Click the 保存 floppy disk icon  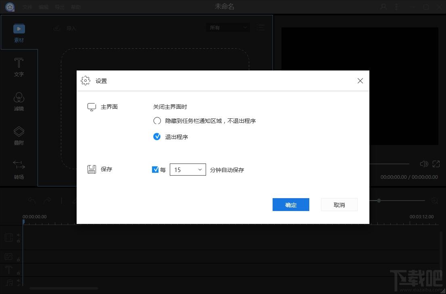tap(92, 170)
